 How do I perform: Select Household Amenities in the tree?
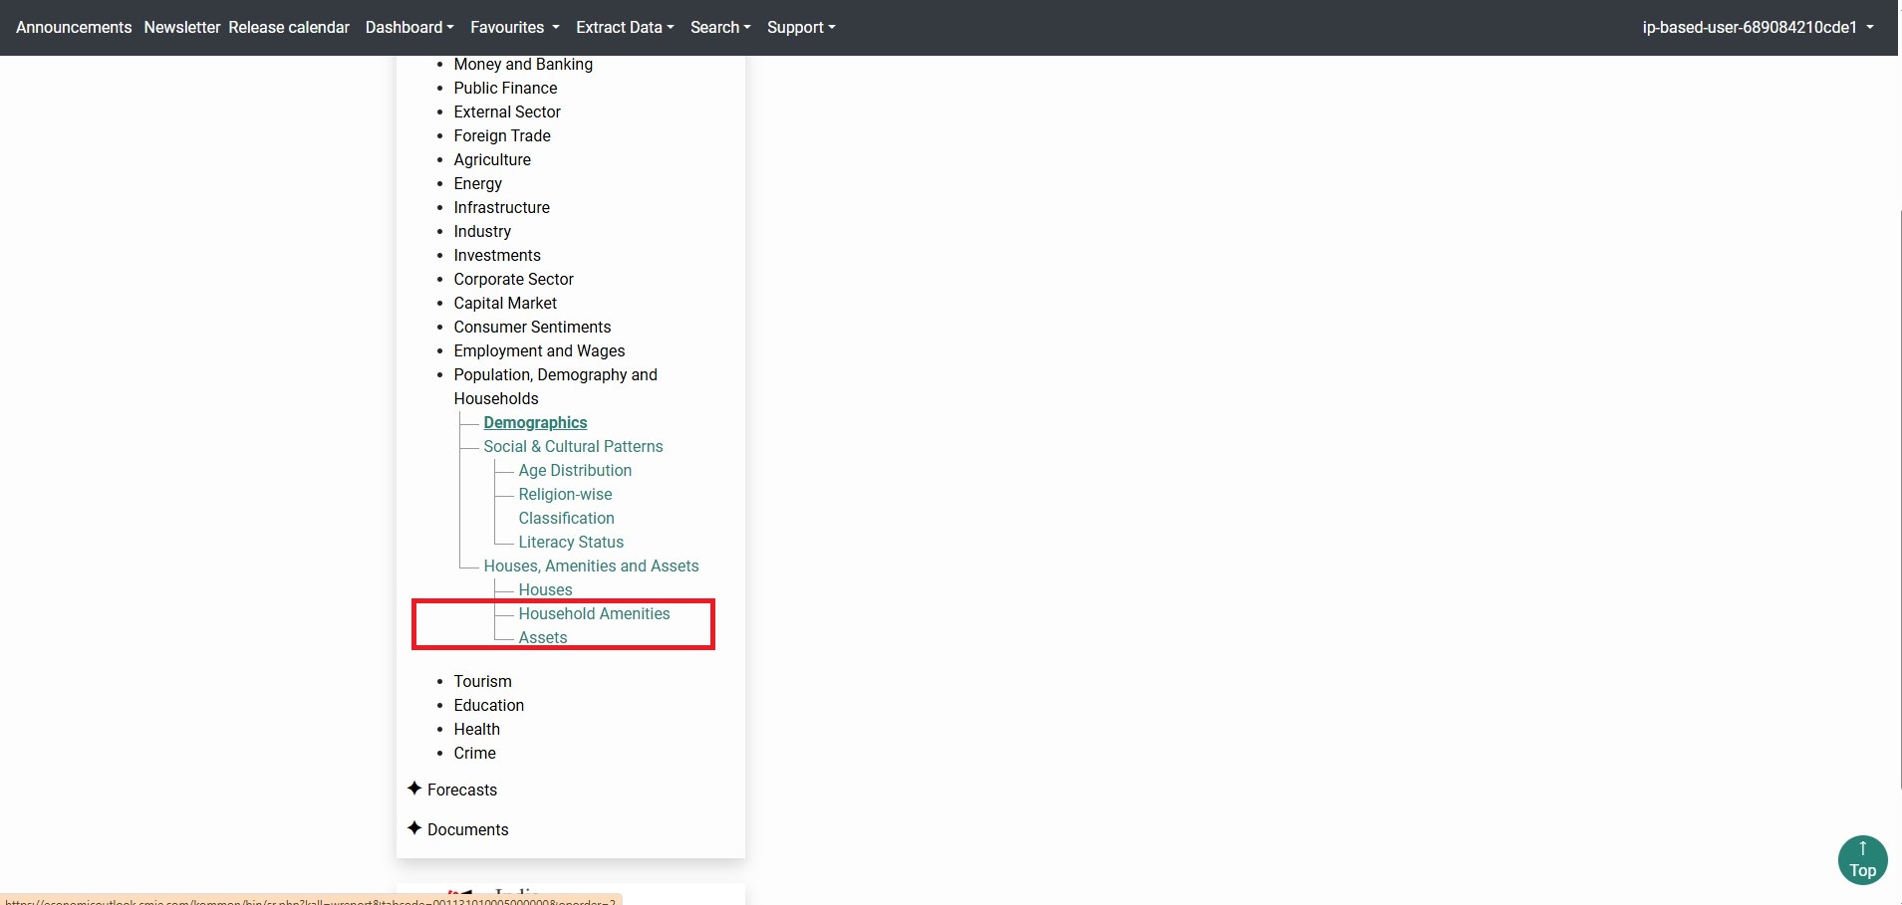pos(594,614)
